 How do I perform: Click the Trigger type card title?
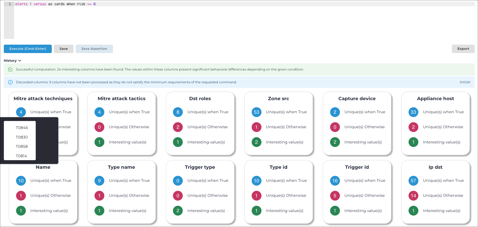click(x=200, y=167)
